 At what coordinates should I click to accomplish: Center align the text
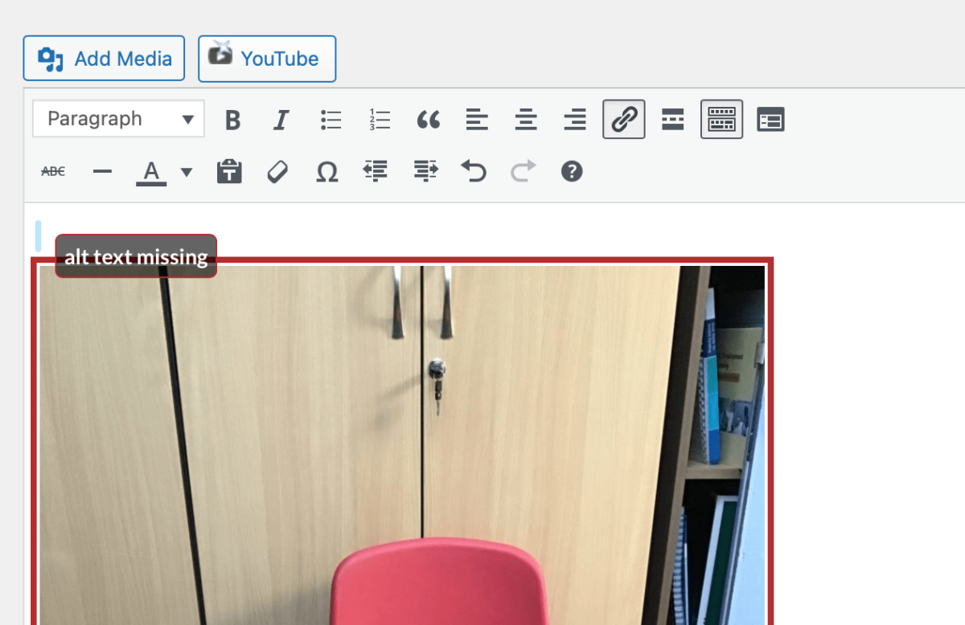pyautogui.click(x=526, y=120)
